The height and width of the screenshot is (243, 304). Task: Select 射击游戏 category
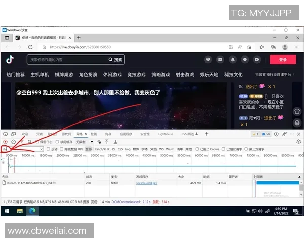[185, 75]
